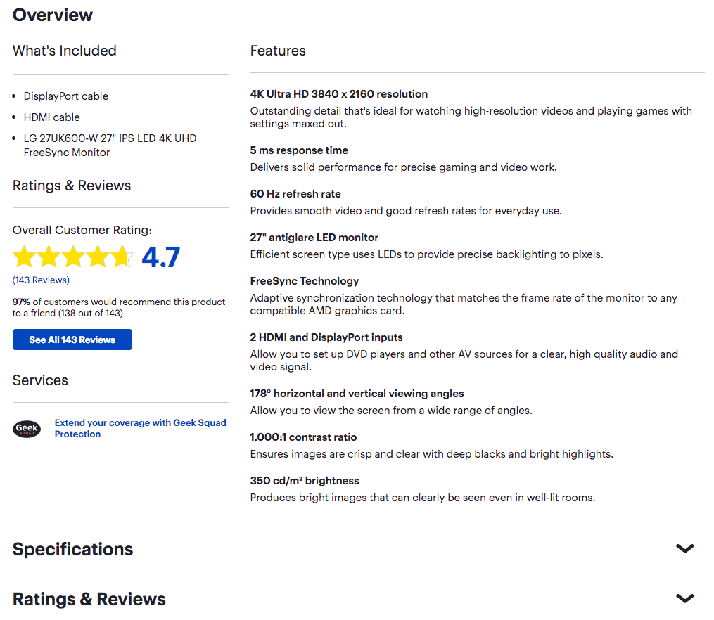This screenshot has width=714, height=620.
Task: Open the bottom Ratings & Reviews heading
Action: pos(89,599)
